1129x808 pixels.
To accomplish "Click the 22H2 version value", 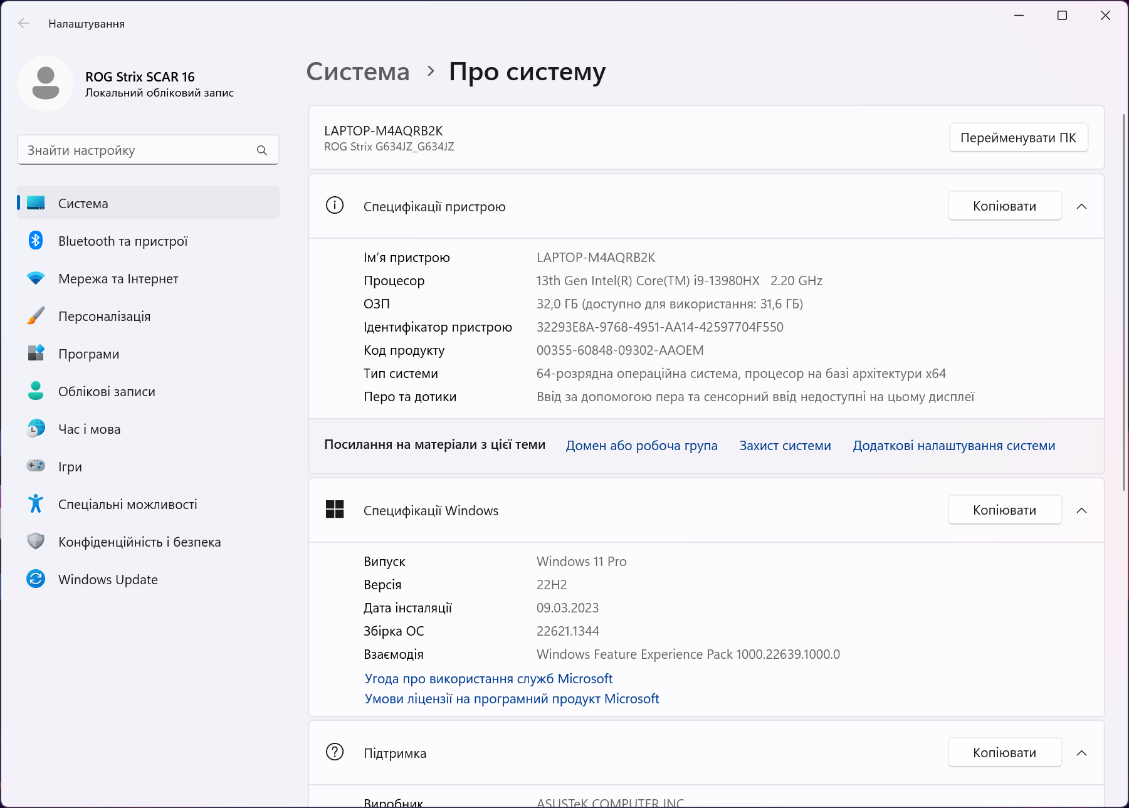I will [x=551, y=585].
